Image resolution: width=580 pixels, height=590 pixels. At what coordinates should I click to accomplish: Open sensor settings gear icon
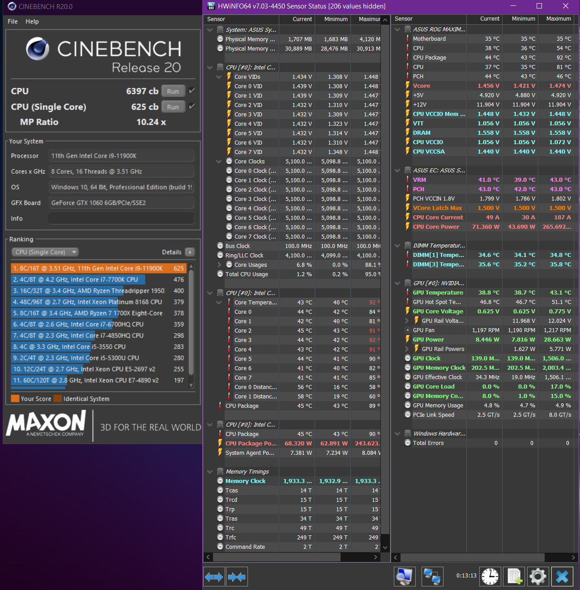[x=538, y=577]
